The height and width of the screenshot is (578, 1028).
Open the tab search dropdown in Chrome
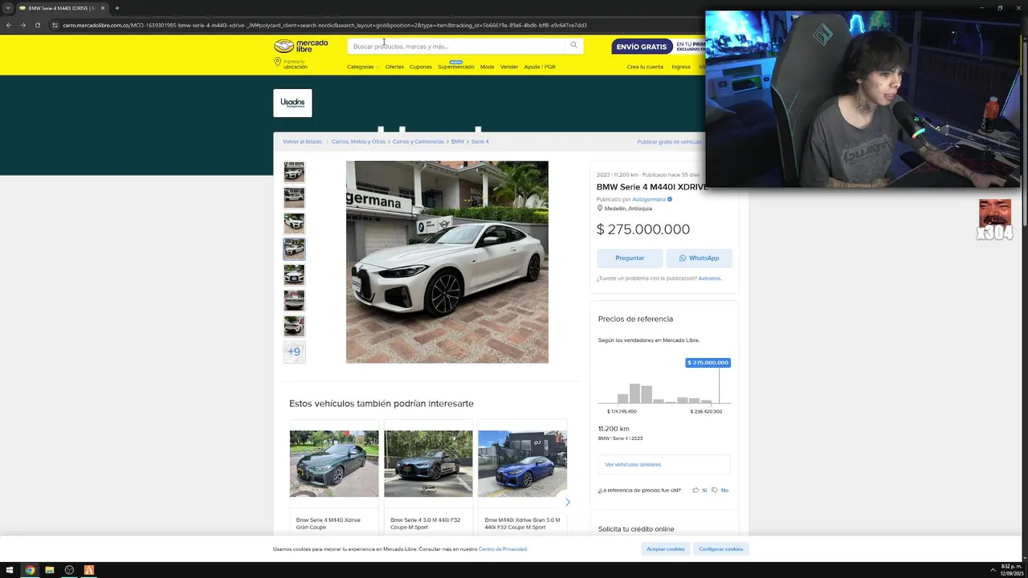(8, 8)
